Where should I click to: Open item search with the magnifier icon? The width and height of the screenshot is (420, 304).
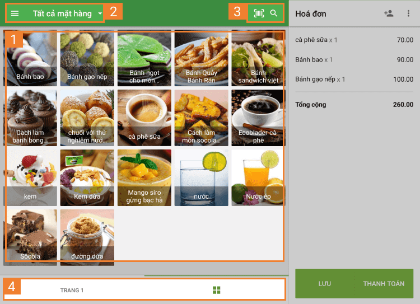click(273, 13)
